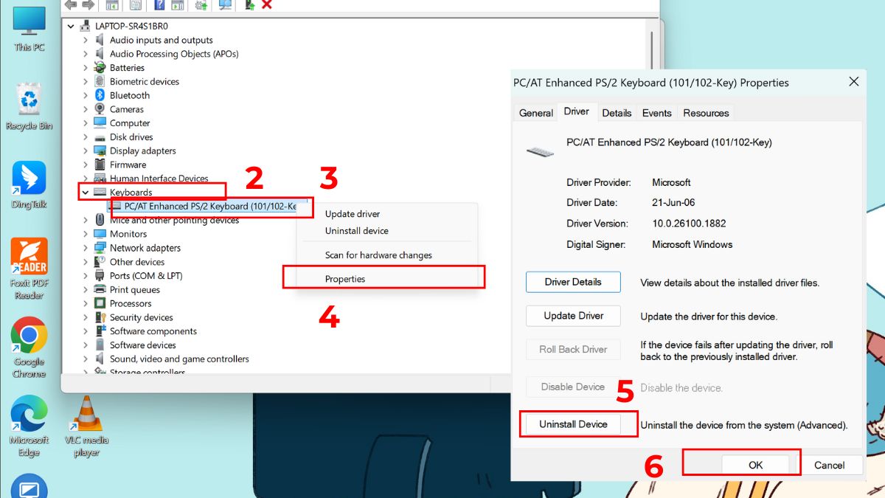Click the Update Driver button
Image resolution: width=885 pixels, height=498 pixels.
(x=573, y=316)
